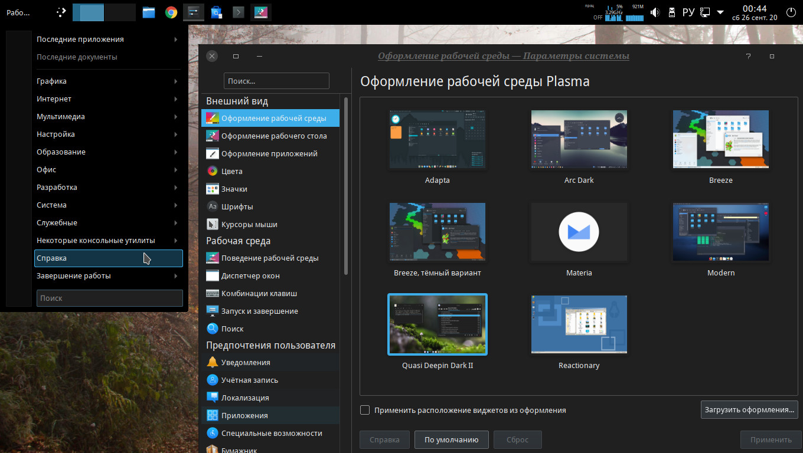Open the Поиск settings module

tap(270, 329)
